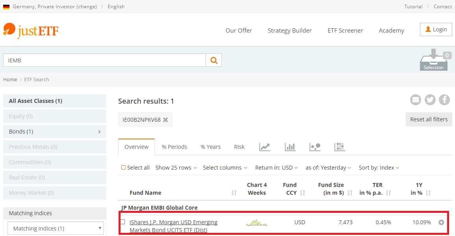Open the Show 25 rows dropdown

pyautogui.click(x=176, y=168)
